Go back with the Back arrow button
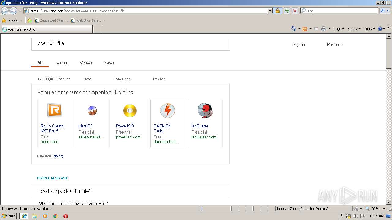The width and height of the screenshot is (392, 220). click(5, 11)
